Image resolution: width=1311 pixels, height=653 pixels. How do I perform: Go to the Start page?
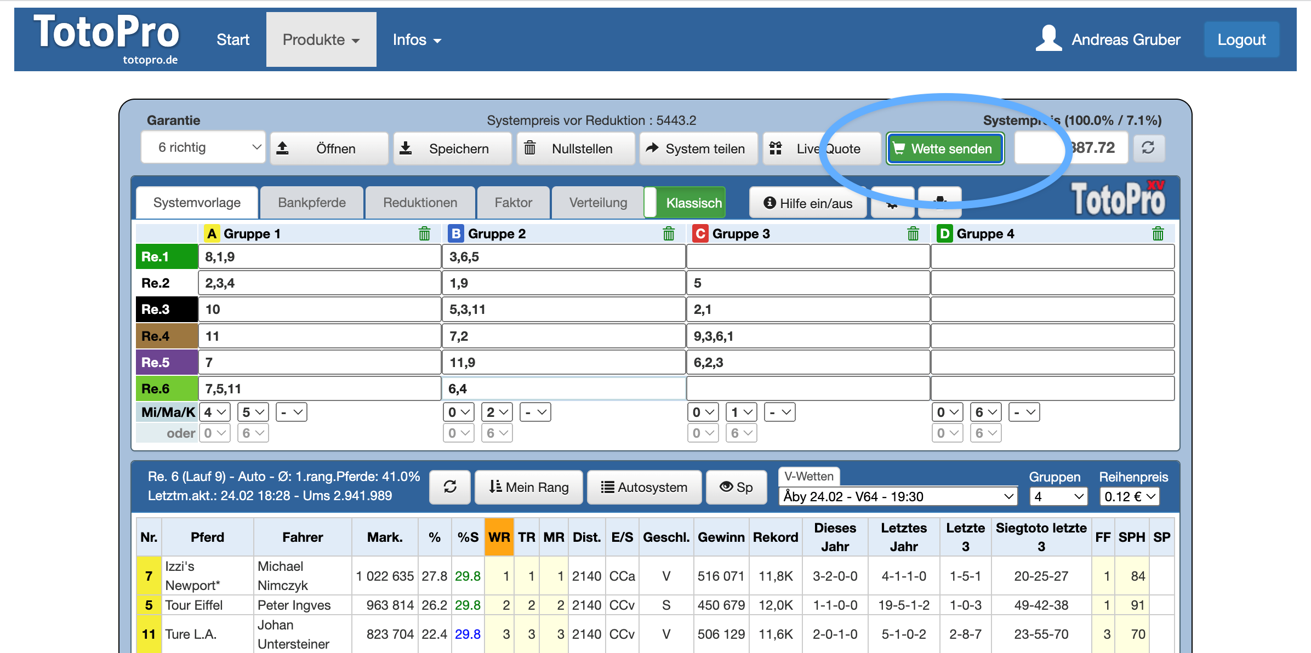[x=233, y=39]
